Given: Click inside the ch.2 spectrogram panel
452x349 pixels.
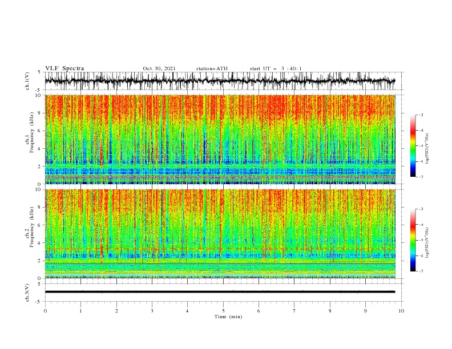Looking at the screenshot, I should click(x=220, y=234).
